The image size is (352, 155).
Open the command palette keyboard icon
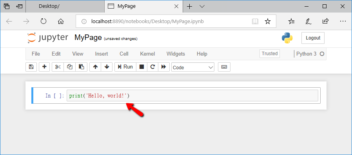224,67
